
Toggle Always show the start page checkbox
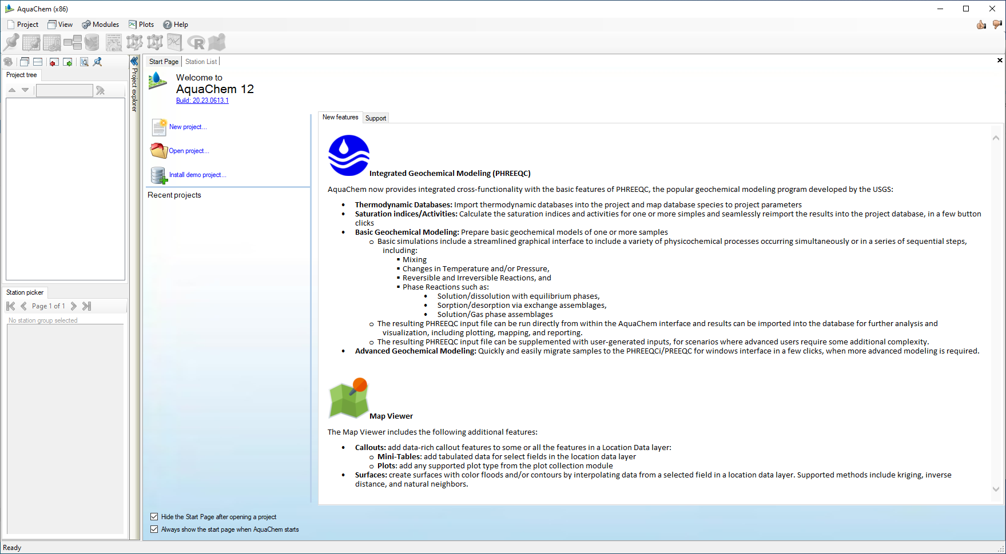coord(154,529)
